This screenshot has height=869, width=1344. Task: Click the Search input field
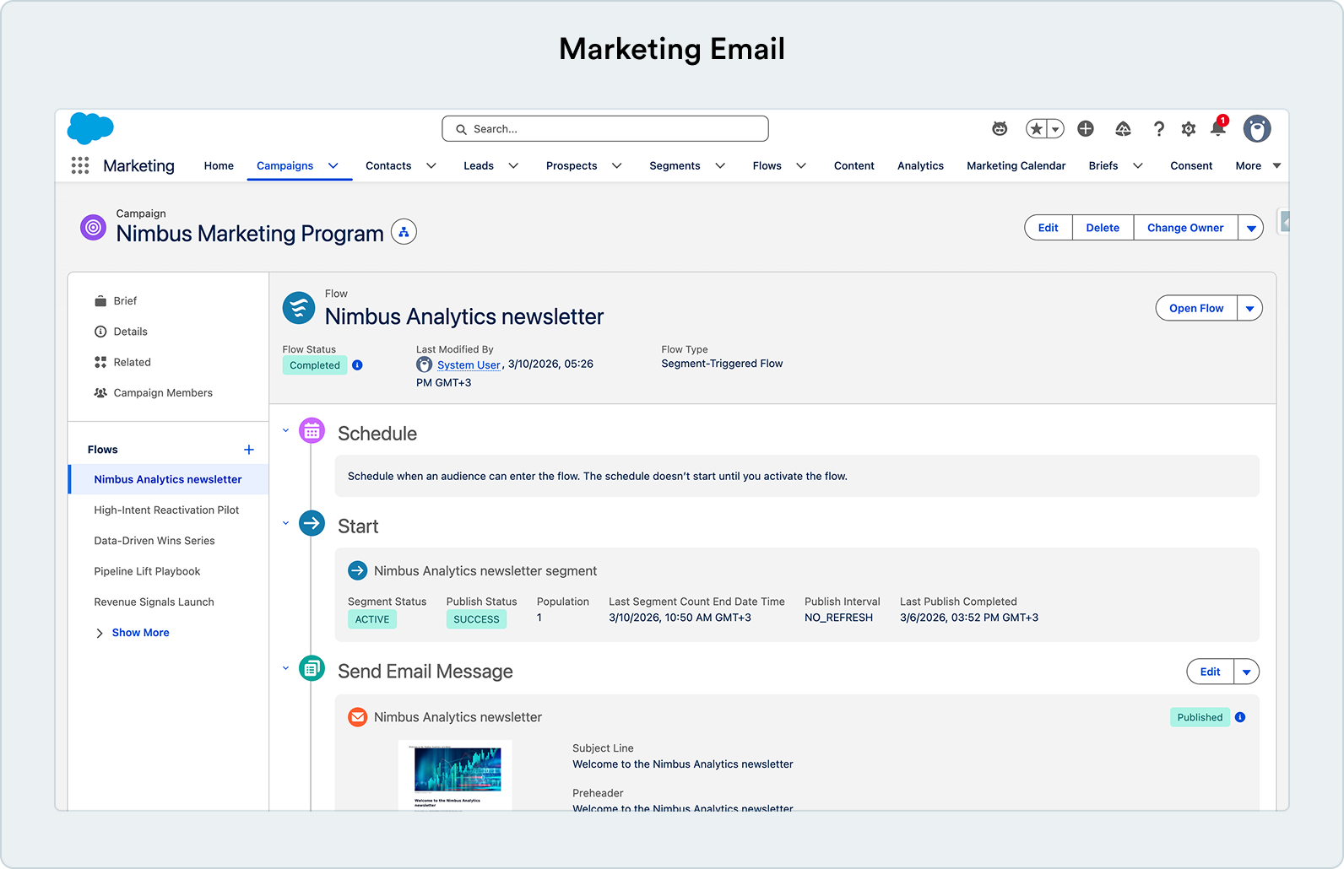pos(605,129)
